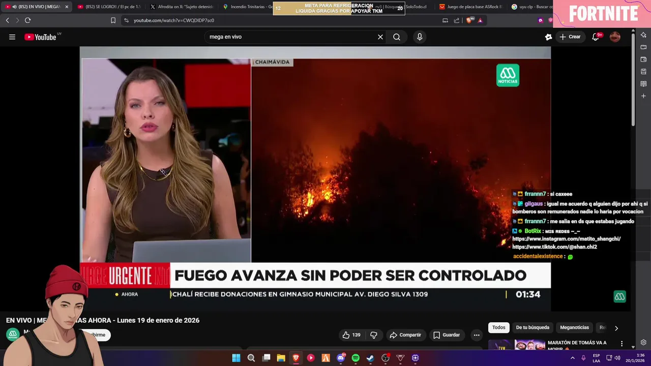The height and width of the screenshot is (366, 651).
Task: Open the sidebar settings gear
Action: point(643,342)
